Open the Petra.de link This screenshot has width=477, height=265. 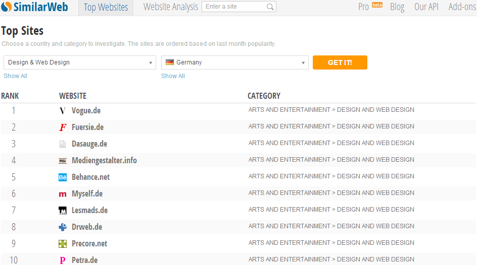click(x=84, y=260)
